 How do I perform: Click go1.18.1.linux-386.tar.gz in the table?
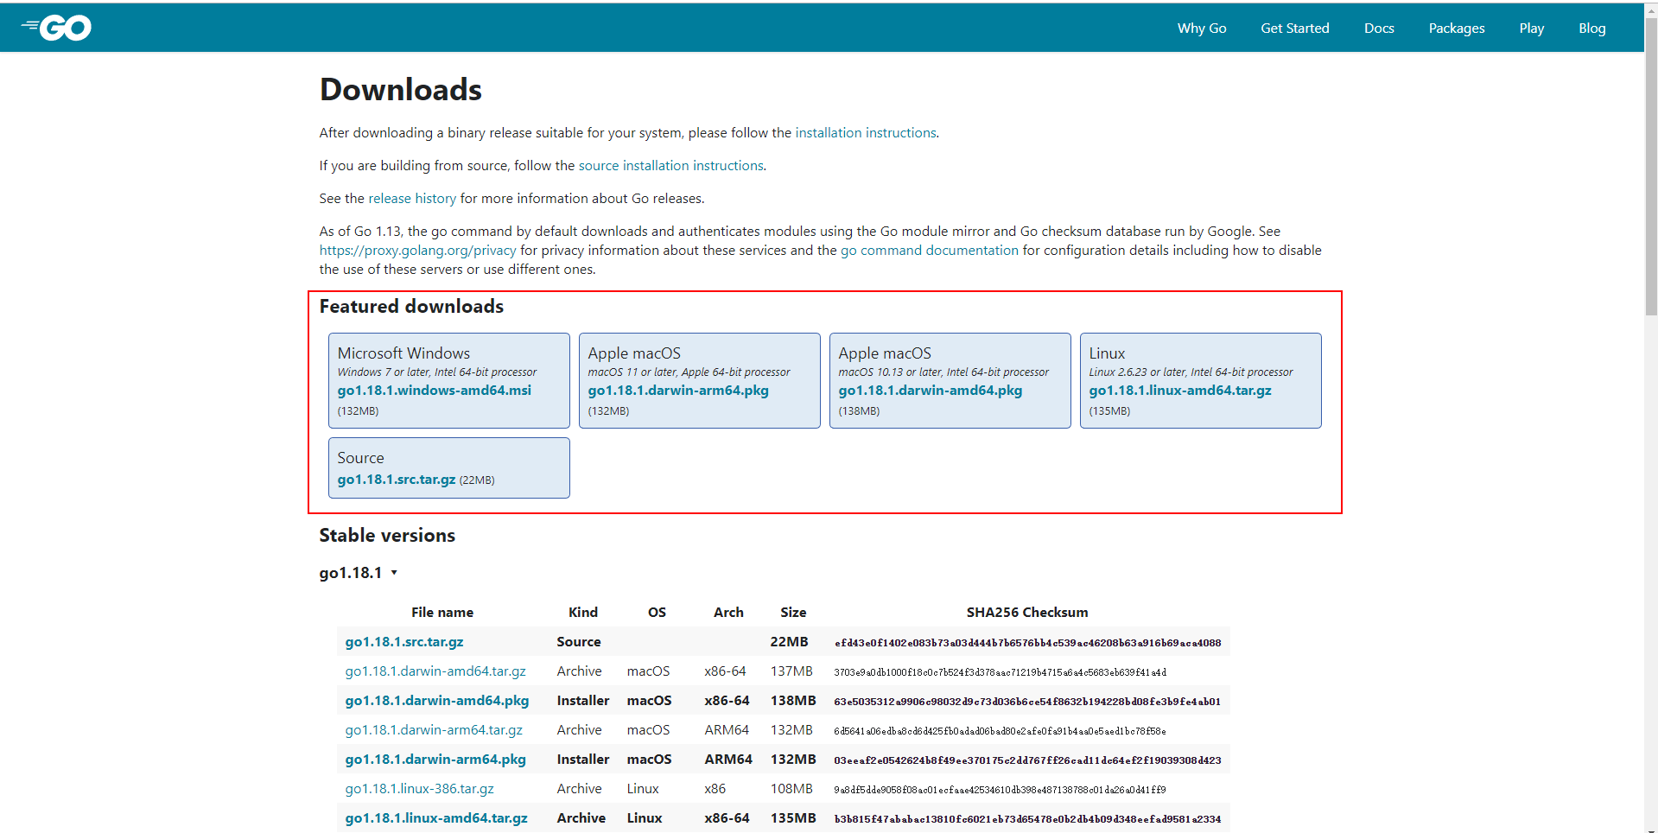(419, 789)
